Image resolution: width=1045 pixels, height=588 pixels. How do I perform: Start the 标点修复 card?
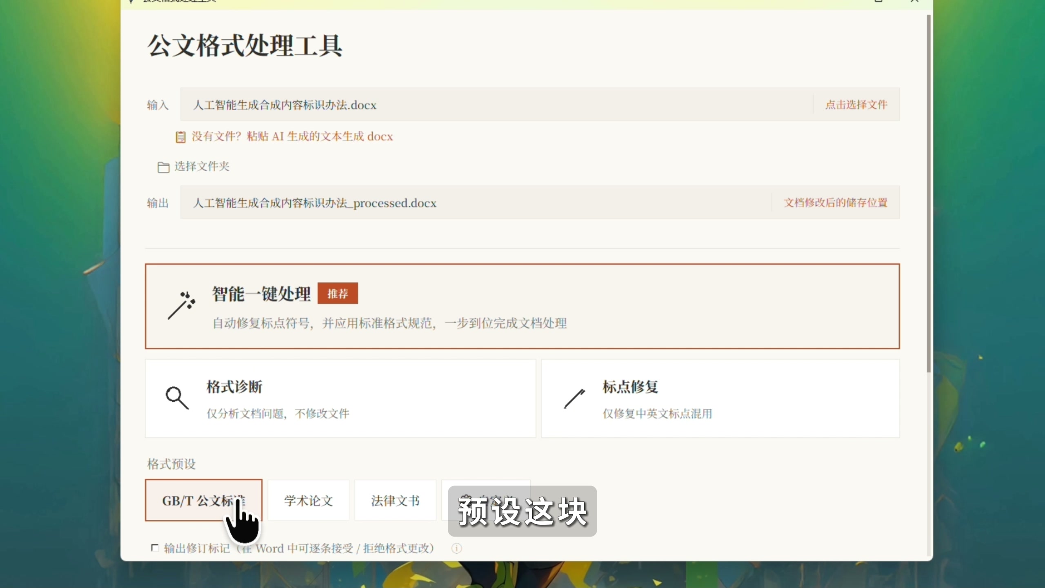pos(720,399)
